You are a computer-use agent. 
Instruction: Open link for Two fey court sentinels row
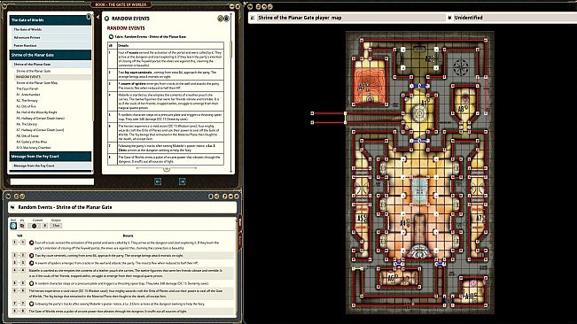click(31, 255)
